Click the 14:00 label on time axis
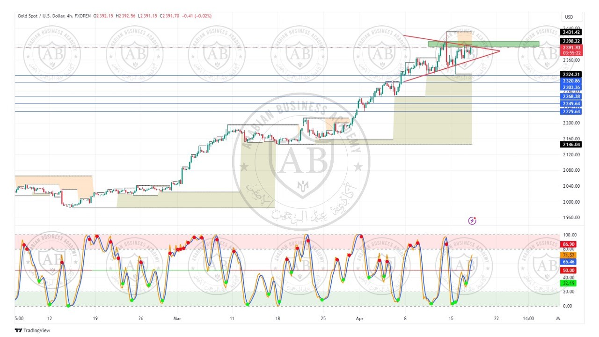The width and height of the screenshot is (599, 337). 528,318
